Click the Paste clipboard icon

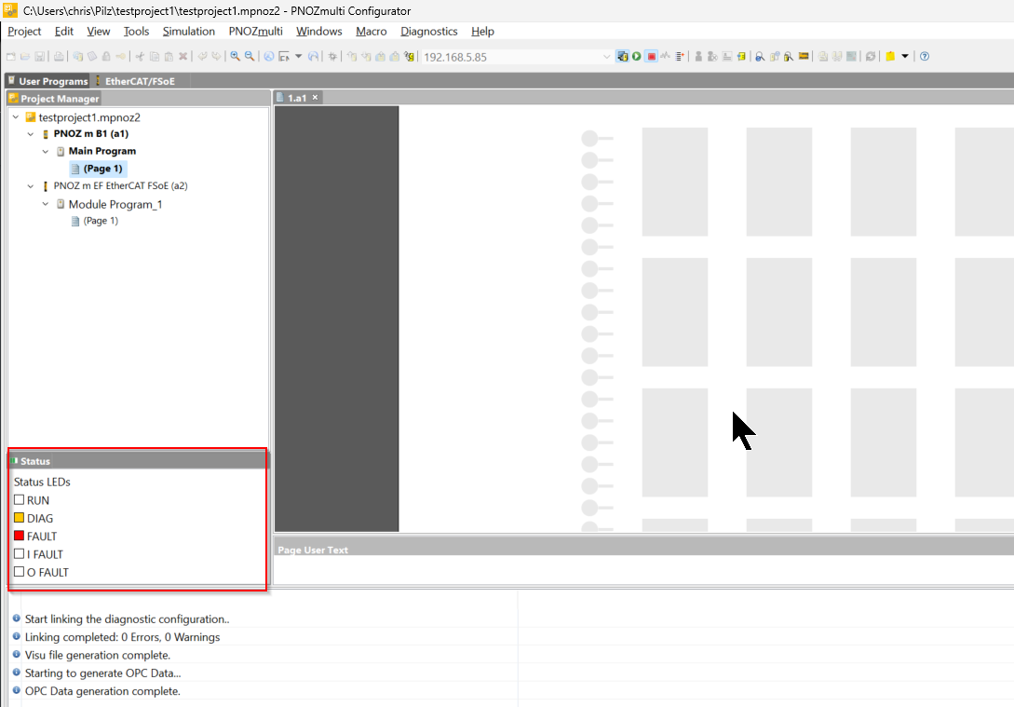pos(169,56)
